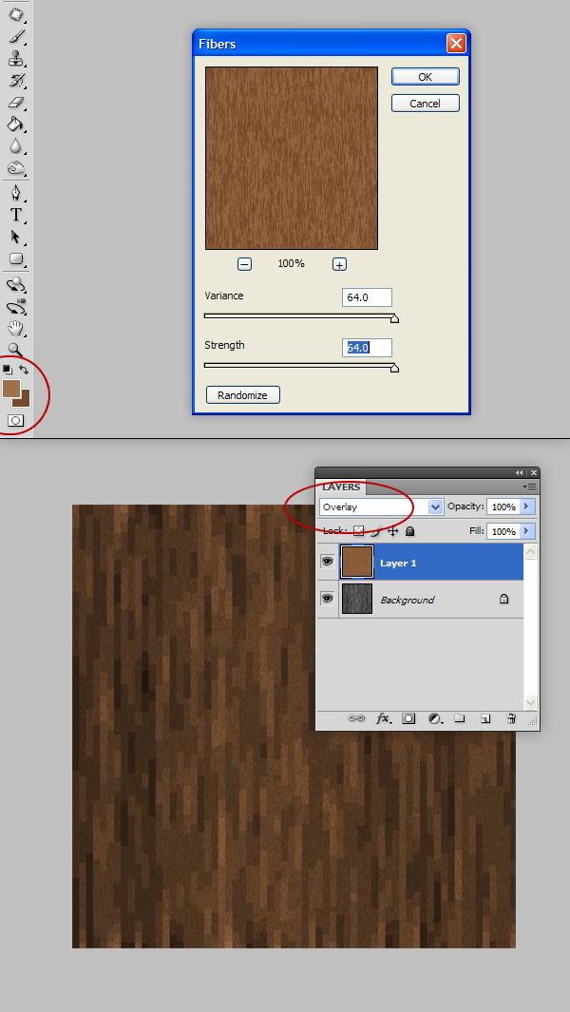570x1012 pixels.
Task: Create a new layer group folder
Action: pos(460,717)
